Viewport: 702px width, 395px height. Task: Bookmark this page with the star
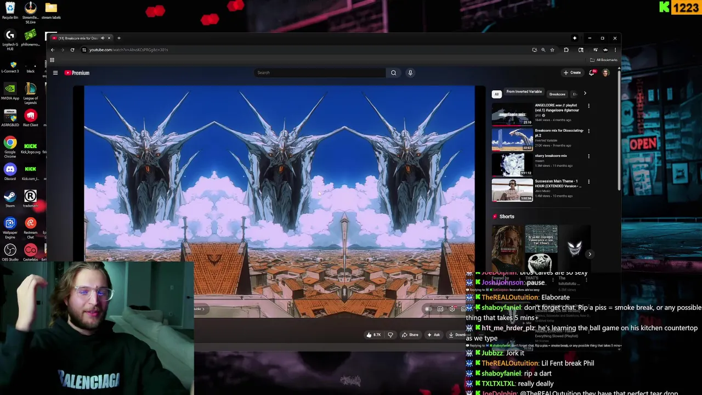tap(552, 50)
